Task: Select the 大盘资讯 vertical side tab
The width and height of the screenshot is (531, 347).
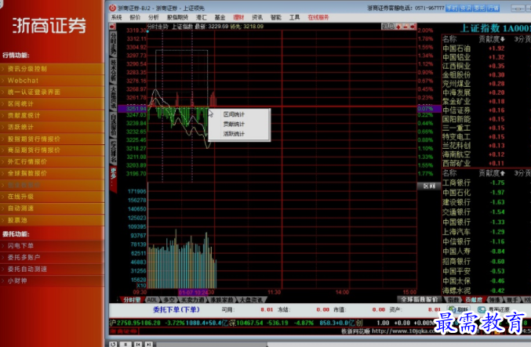Action: (113, 98)
